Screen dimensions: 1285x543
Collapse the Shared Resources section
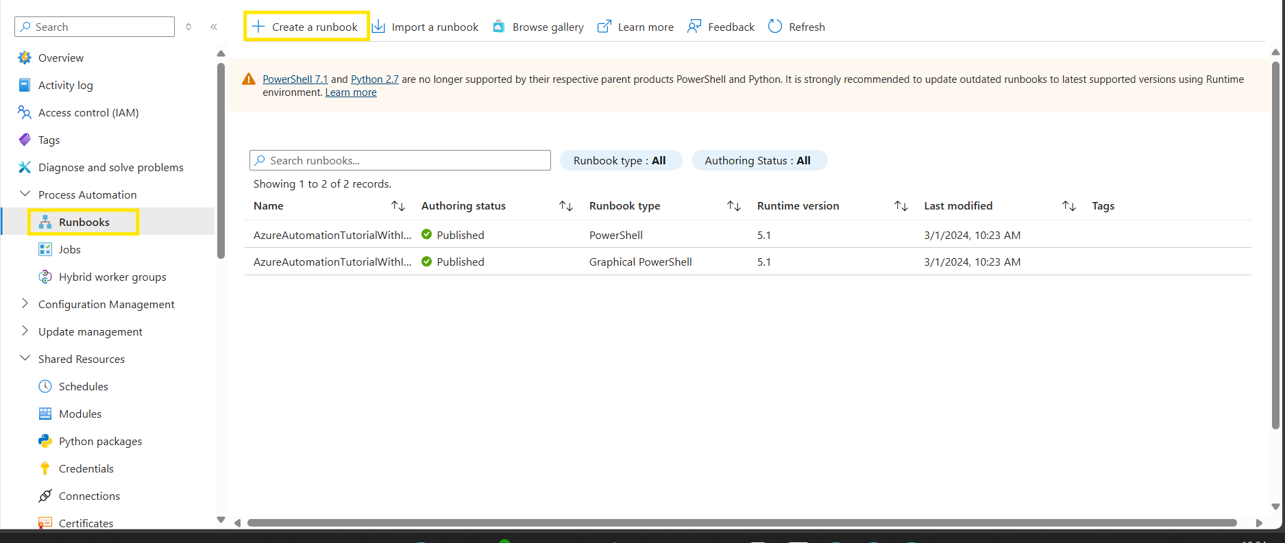coord(25,358)
